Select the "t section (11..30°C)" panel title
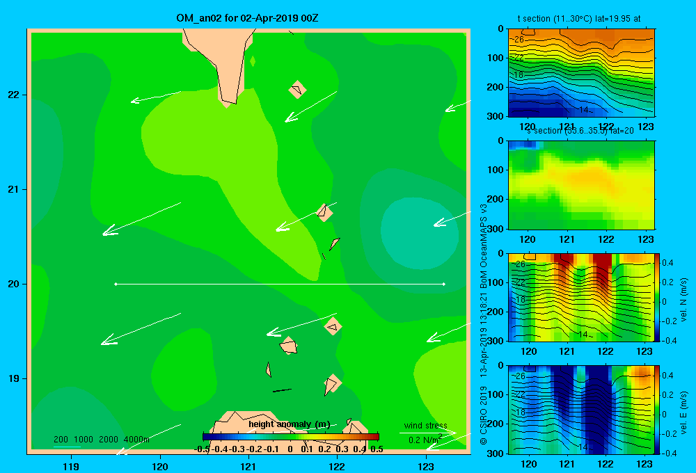The height and width of the screenshot is (473, 696). click(579, 19)
